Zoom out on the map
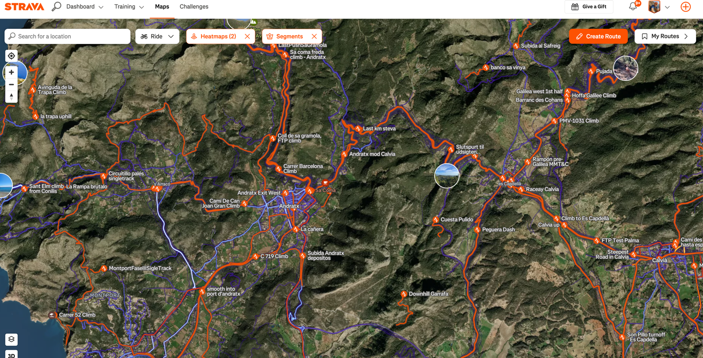The image size is (703, 358). pyautogui.click(x=11, y=85)
